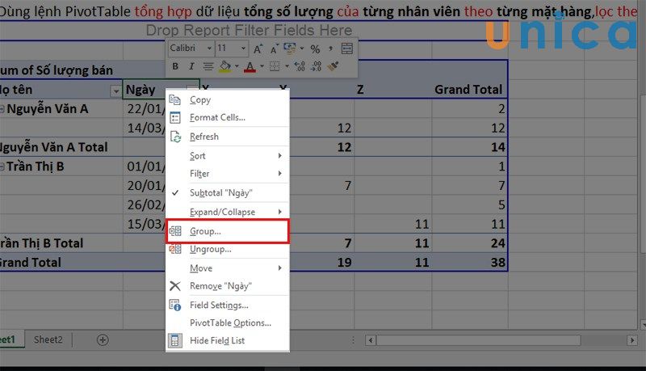Open the Move submenu
646x371 pixels.
pos(228,268)
